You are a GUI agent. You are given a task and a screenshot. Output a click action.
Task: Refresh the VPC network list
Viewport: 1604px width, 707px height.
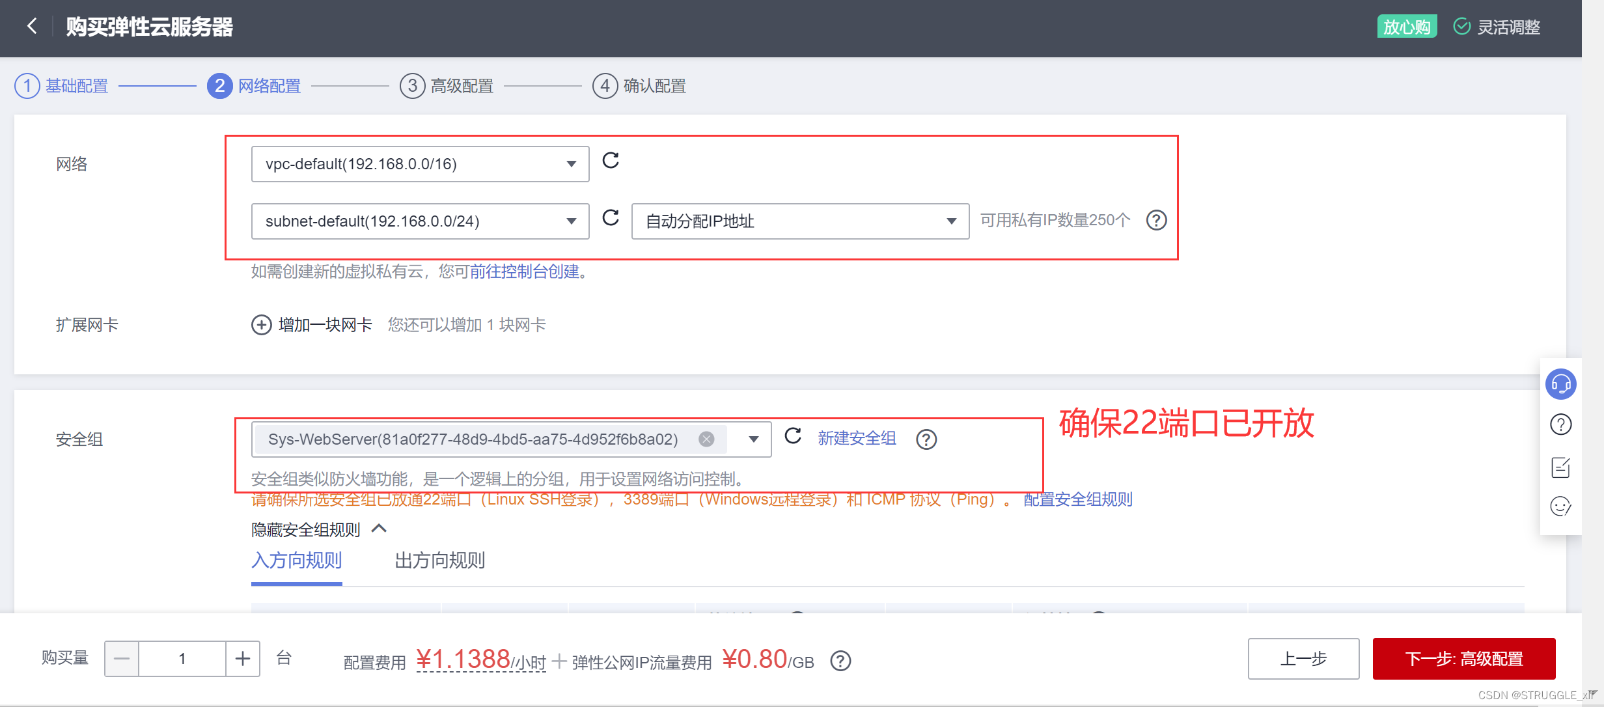610,160
